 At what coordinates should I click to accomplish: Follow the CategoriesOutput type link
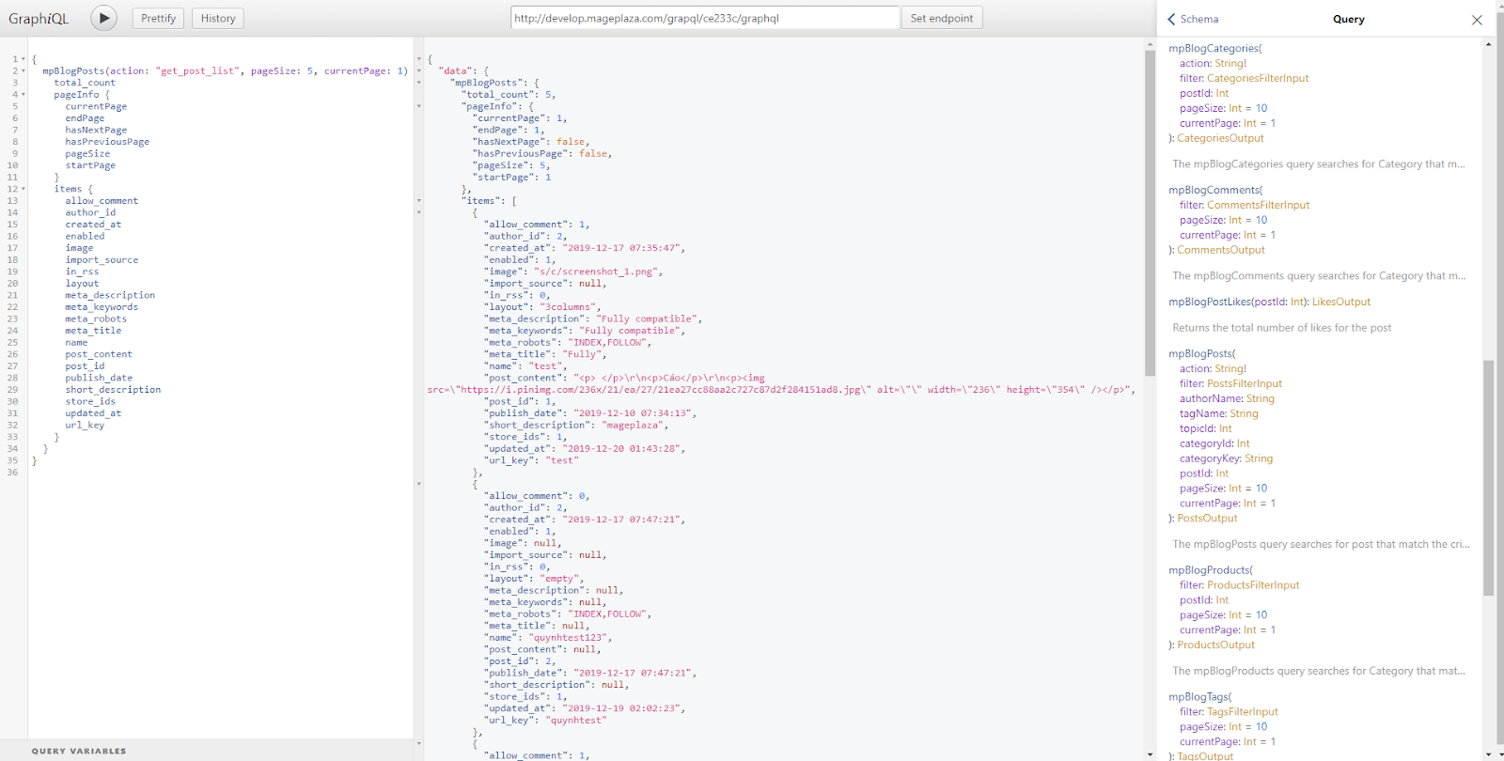(x=1220, y=138)
